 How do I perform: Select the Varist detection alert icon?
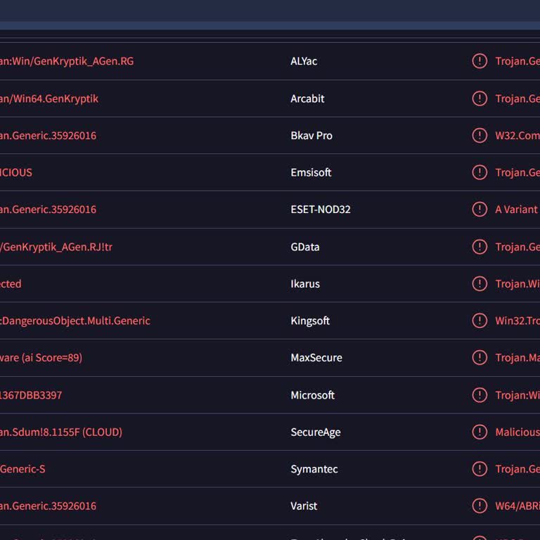[480, 506]
